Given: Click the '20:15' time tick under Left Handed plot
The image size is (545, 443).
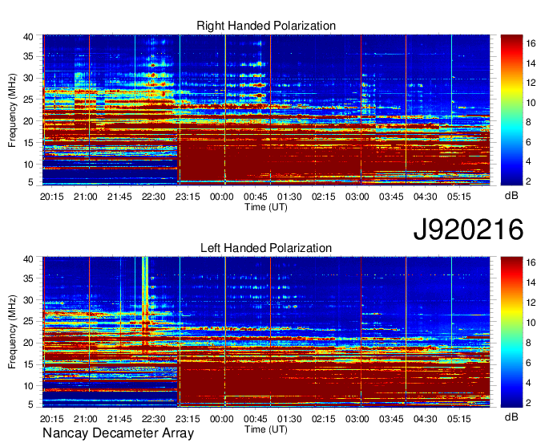Looking at the screenshot, I should (52, 419).
